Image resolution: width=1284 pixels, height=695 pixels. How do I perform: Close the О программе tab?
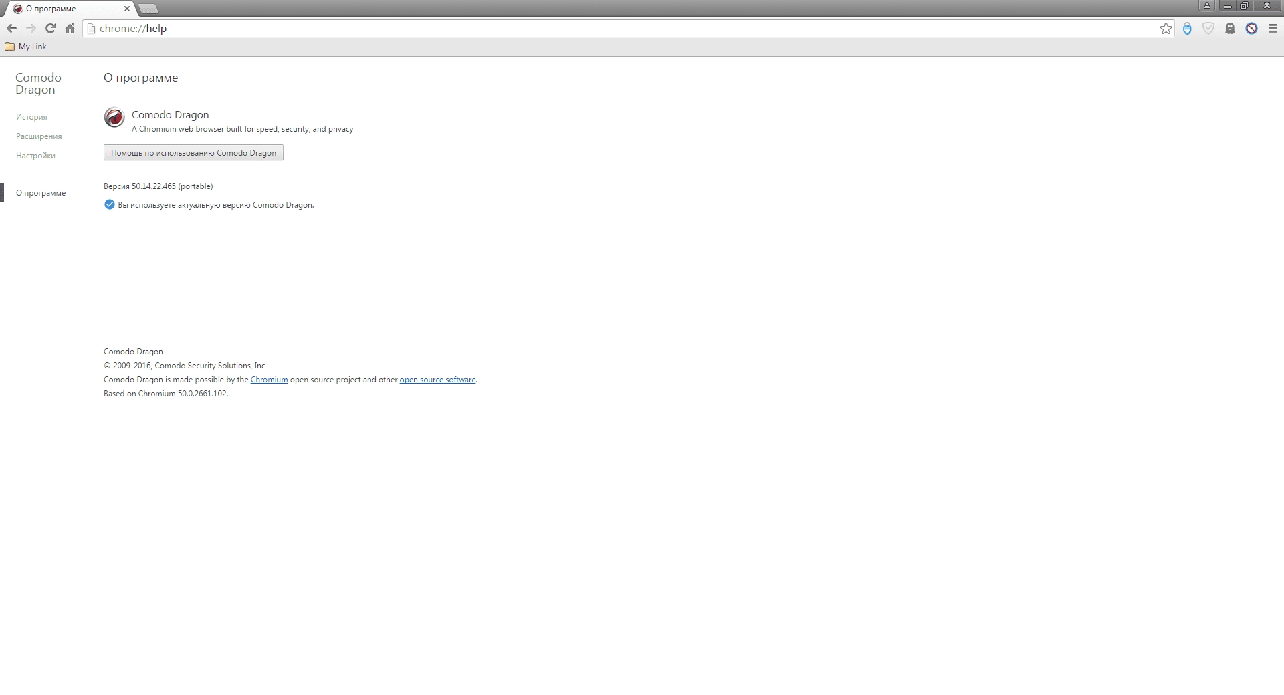(x=127, y=9)
